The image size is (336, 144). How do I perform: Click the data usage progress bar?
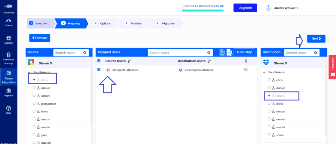click(202, 10)
